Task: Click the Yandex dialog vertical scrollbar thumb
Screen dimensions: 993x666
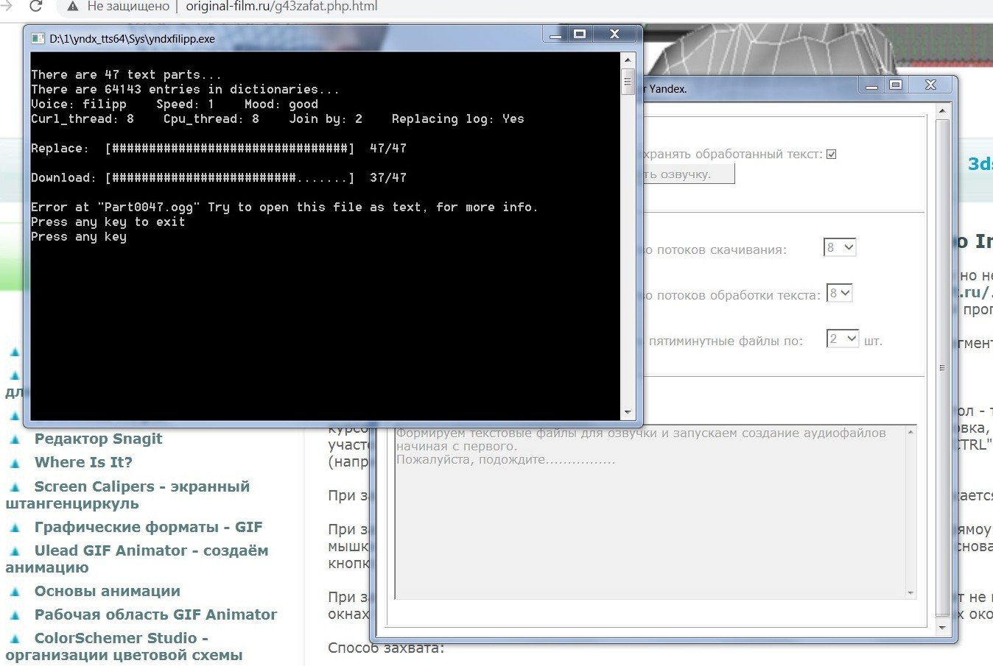Action: click(942, 368)
